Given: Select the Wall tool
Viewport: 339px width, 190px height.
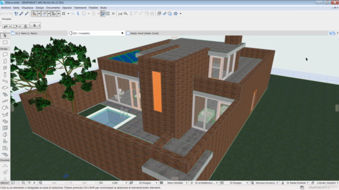Looking at the screenshot, I should 5,54.
